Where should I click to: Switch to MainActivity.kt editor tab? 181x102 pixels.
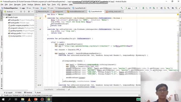point(43,12)
